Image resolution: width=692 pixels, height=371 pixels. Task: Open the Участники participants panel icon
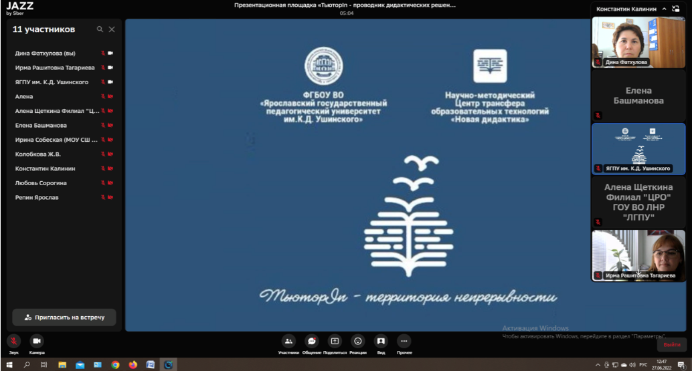point(288,341)
